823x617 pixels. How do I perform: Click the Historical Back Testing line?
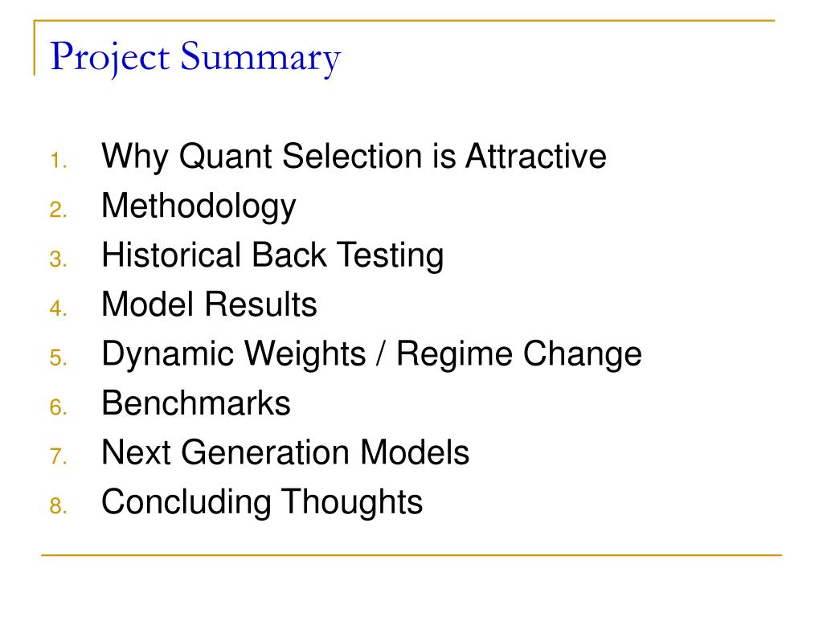point(272,255)
